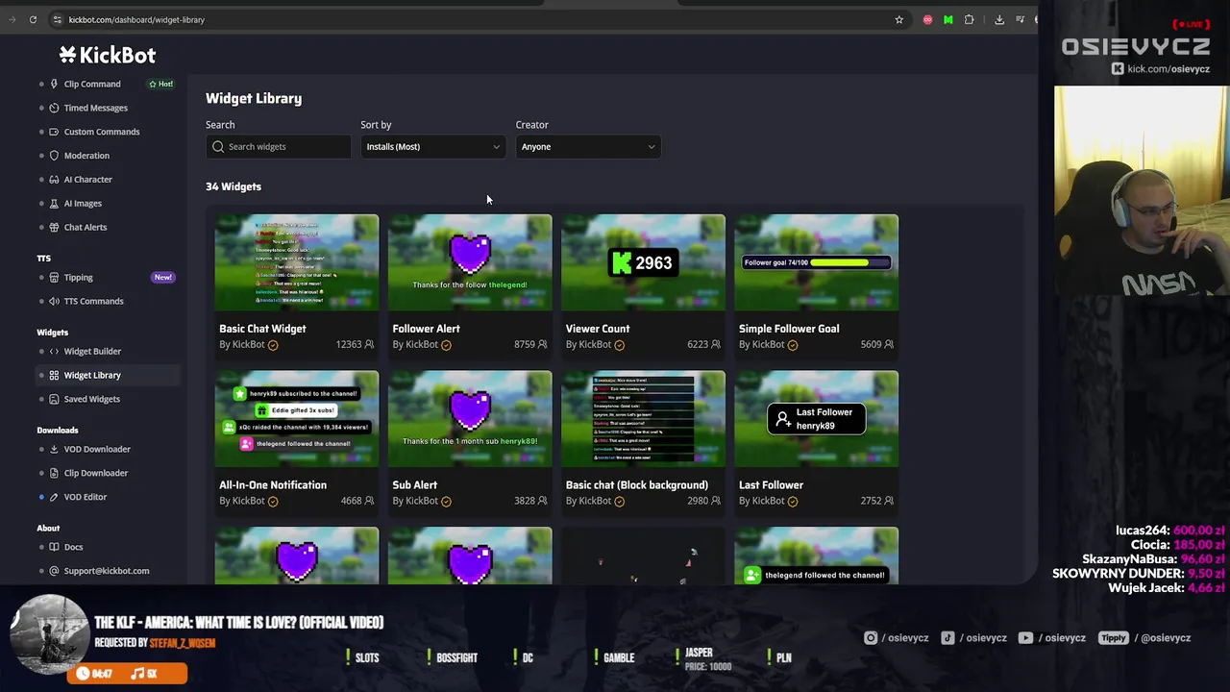1230x692 pixels.
Task: Click the verified badge under All-In-One Notification
Action: (x=273, y=502)
